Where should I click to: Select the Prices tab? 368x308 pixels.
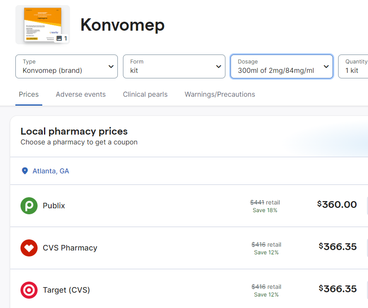pos(29,95)
